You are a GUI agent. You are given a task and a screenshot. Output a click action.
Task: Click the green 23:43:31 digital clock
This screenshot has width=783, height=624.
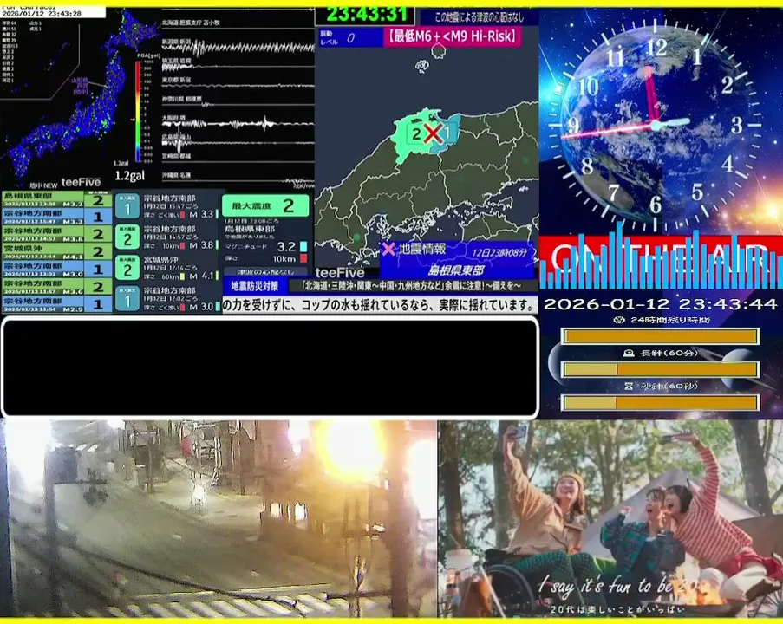[x=365, y=15]
